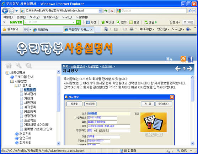Click the Facebook icon in banner
The width and height of the screenshot is (198, 154).
[x=191, y=59]
